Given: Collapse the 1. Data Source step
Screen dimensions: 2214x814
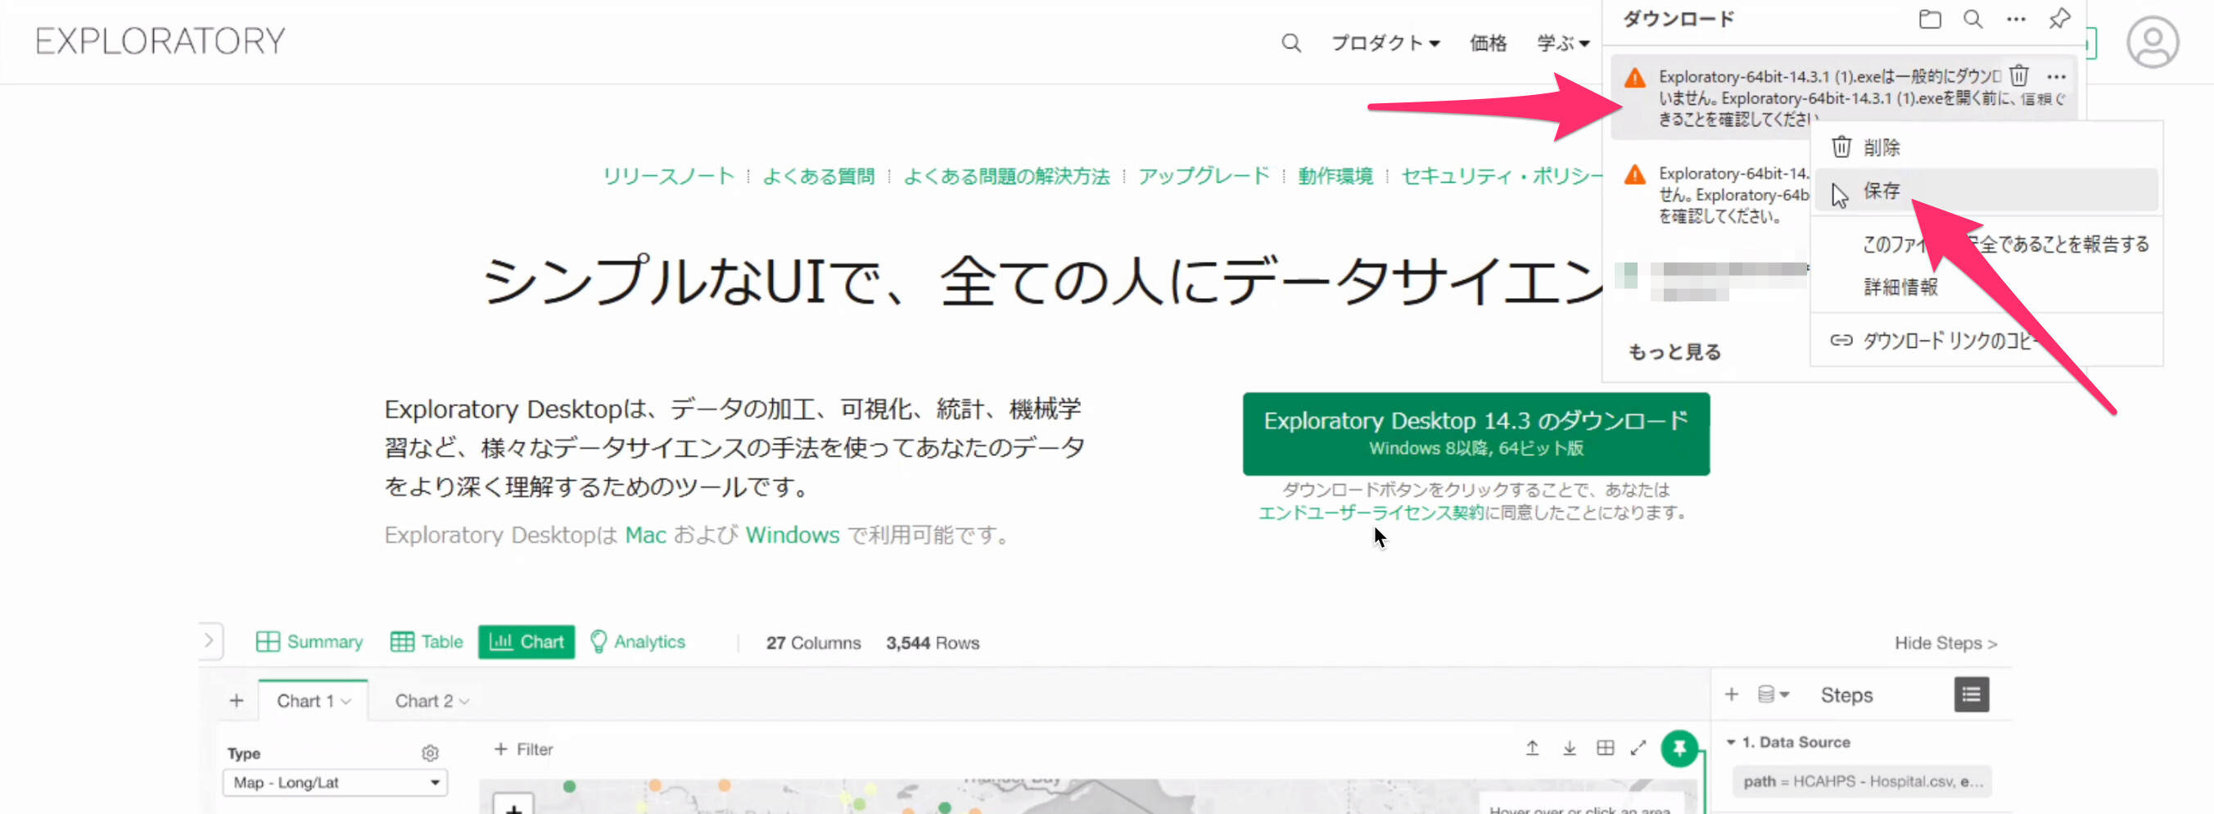Looking at the screenshot, I should [x=1731, y=742].
